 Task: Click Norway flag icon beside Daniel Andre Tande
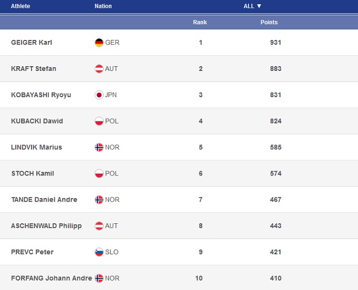click(99, 200)
